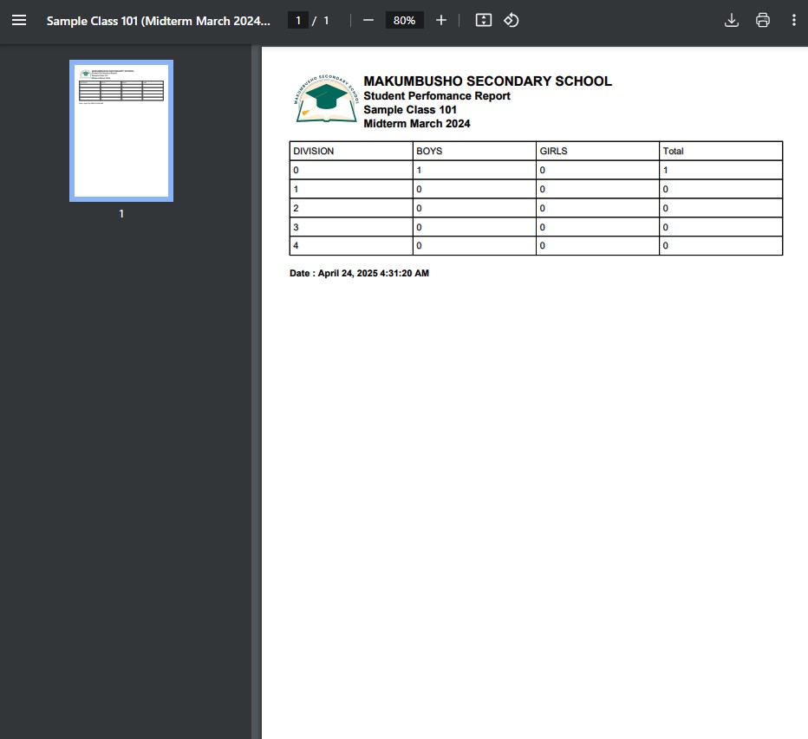Click the page count label showing 1
The width and height of the screenshot is (808, 739).
[326, 20]
